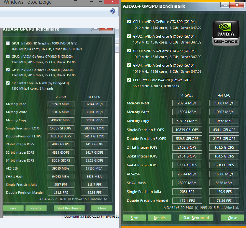Click the 597235 MB/s Memory Copy result
246x228 pixels.
[x=187, y=121]
